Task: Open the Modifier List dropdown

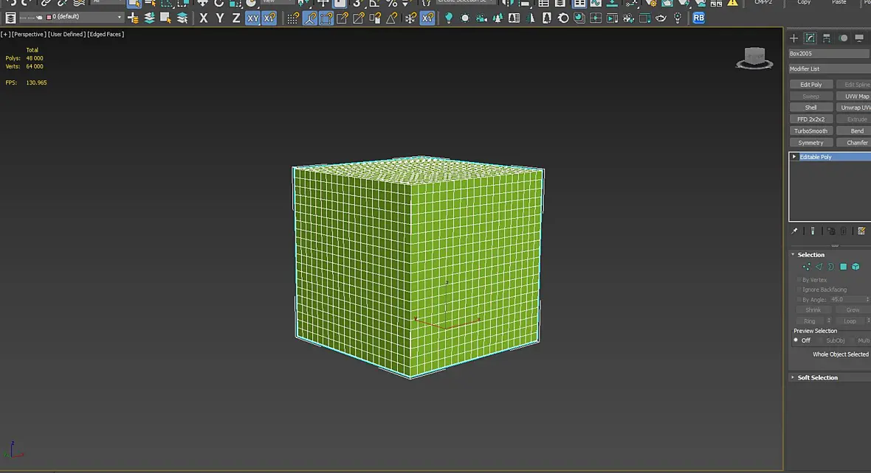Action: tap(830, 69)
